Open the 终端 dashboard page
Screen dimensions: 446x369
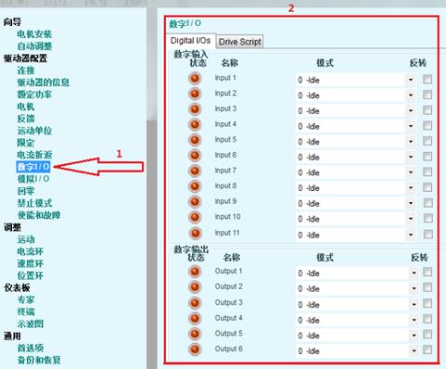pyautogui.click(x=26, y=312)
